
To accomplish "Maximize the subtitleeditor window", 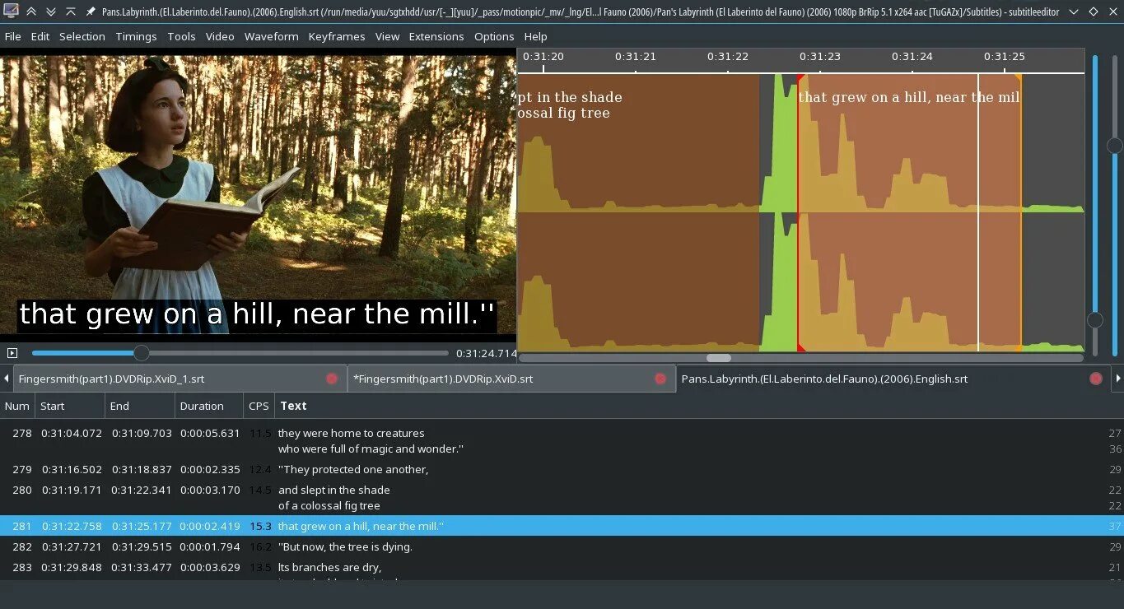I will pos(1093,12).
